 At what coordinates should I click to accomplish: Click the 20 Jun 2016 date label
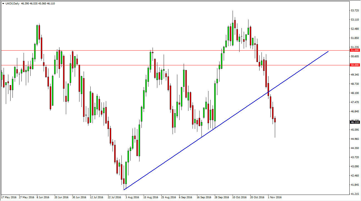tap(62, 197)
